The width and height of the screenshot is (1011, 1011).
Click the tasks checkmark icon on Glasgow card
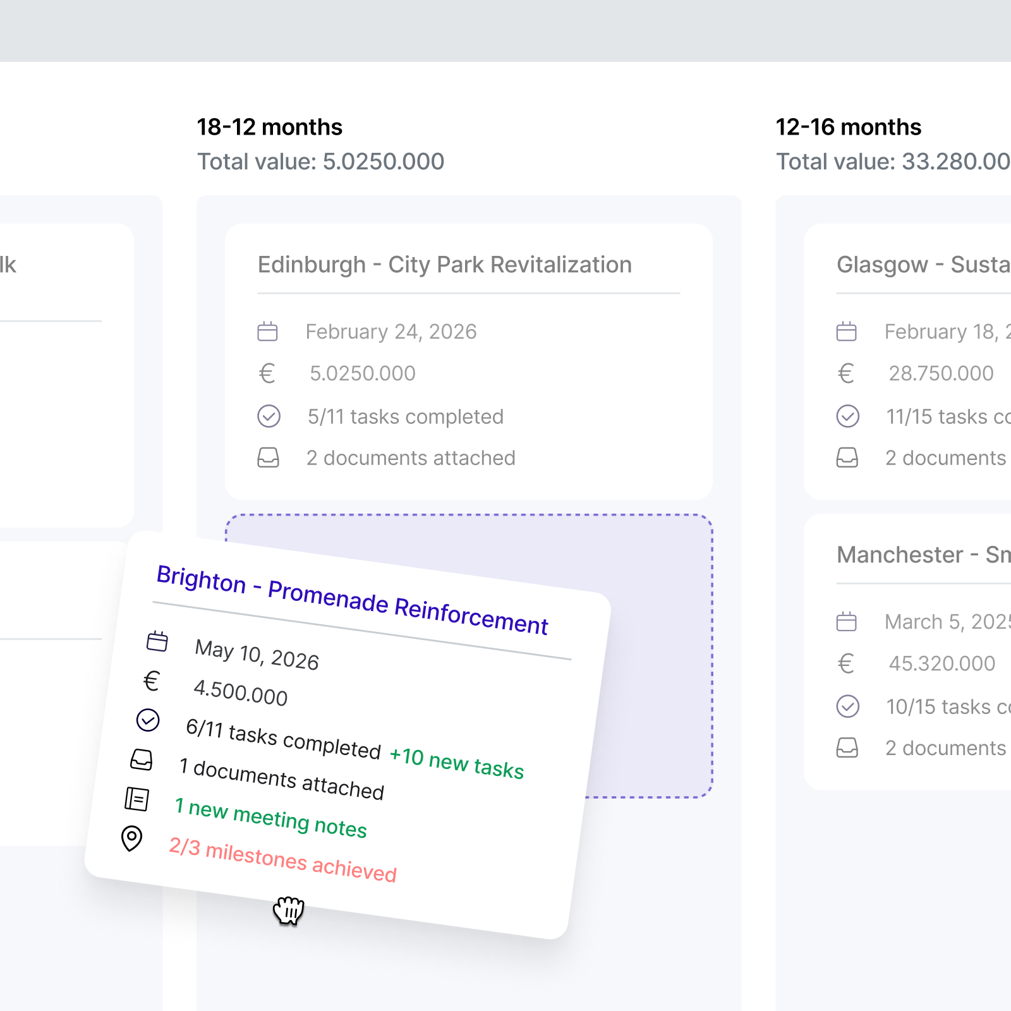click(x=848, y=416)
